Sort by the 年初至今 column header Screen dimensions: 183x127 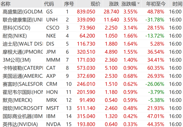(x=156, y=4)
